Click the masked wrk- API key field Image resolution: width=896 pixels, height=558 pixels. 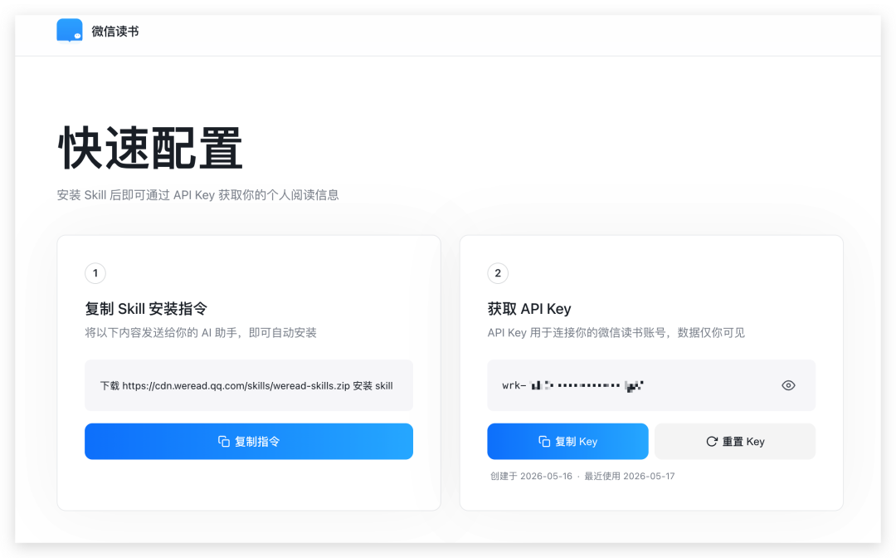[651, 385]
